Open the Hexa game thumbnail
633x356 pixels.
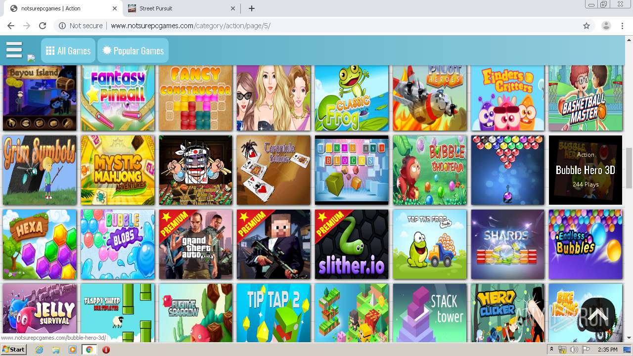tap(40, 244)
